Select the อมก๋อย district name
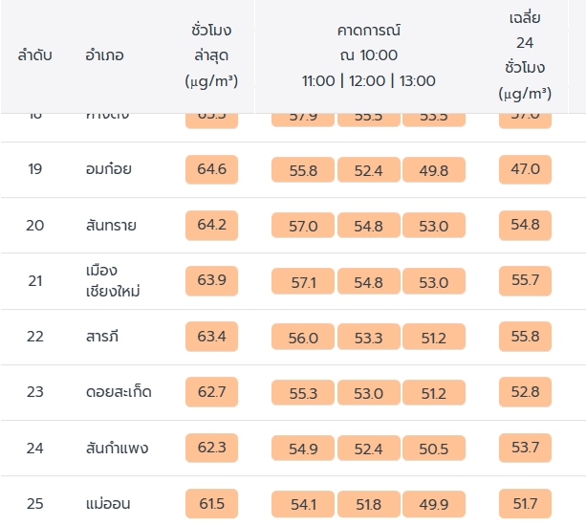This screenshot has height=526, width=586. pos(108,169)
